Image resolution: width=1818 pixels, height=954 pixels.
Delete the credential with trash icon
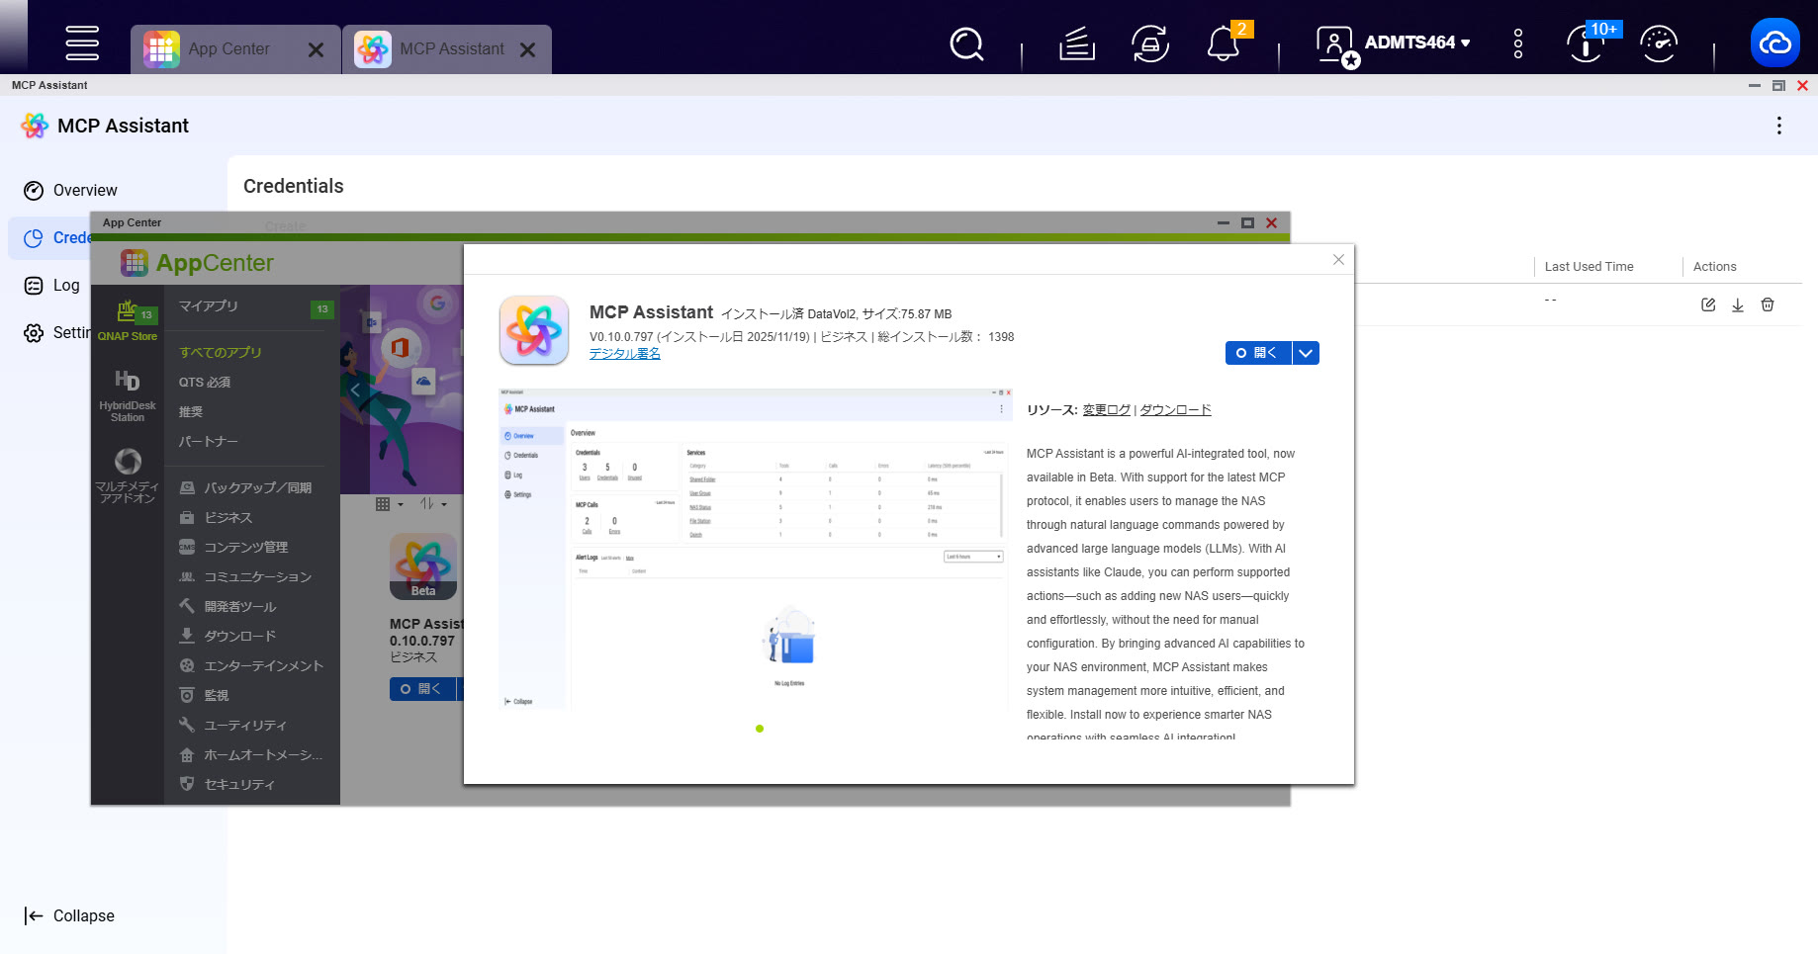1768,304
